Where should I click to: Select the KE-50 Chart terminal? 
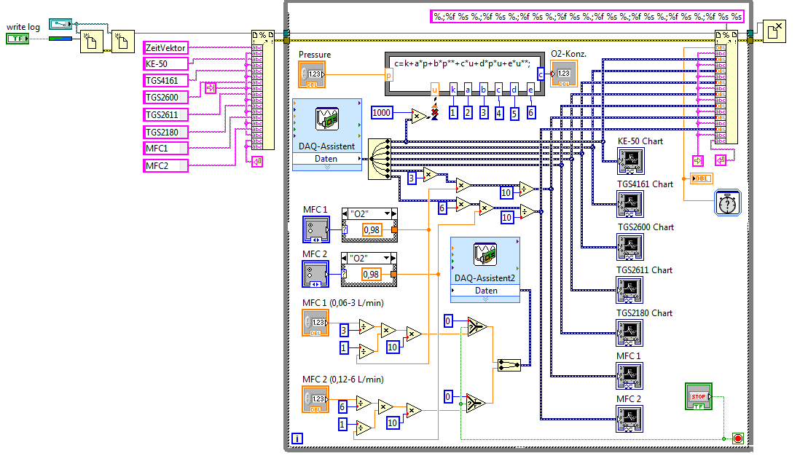click(631, 161)
